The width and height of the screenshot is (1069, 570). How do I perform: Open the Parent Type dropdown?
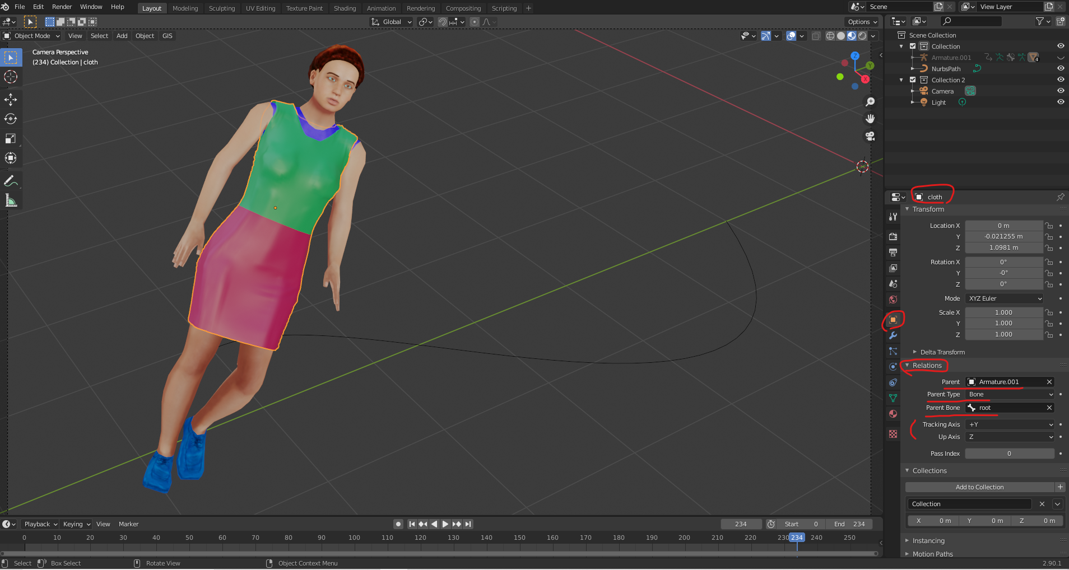[x=1010, y=394]
